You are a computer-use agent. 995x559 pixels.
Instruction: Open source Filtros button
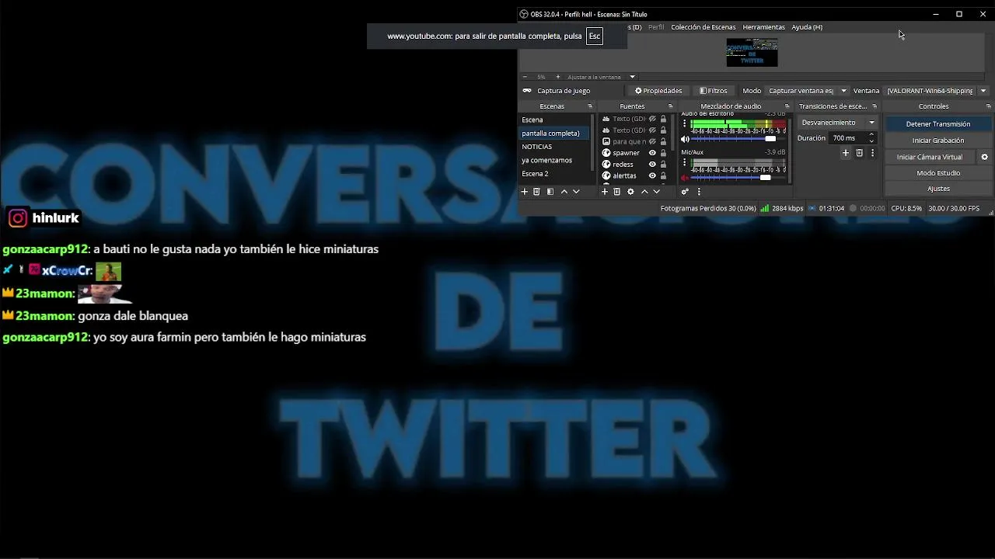pyautogui.click(x=714, y=91)
